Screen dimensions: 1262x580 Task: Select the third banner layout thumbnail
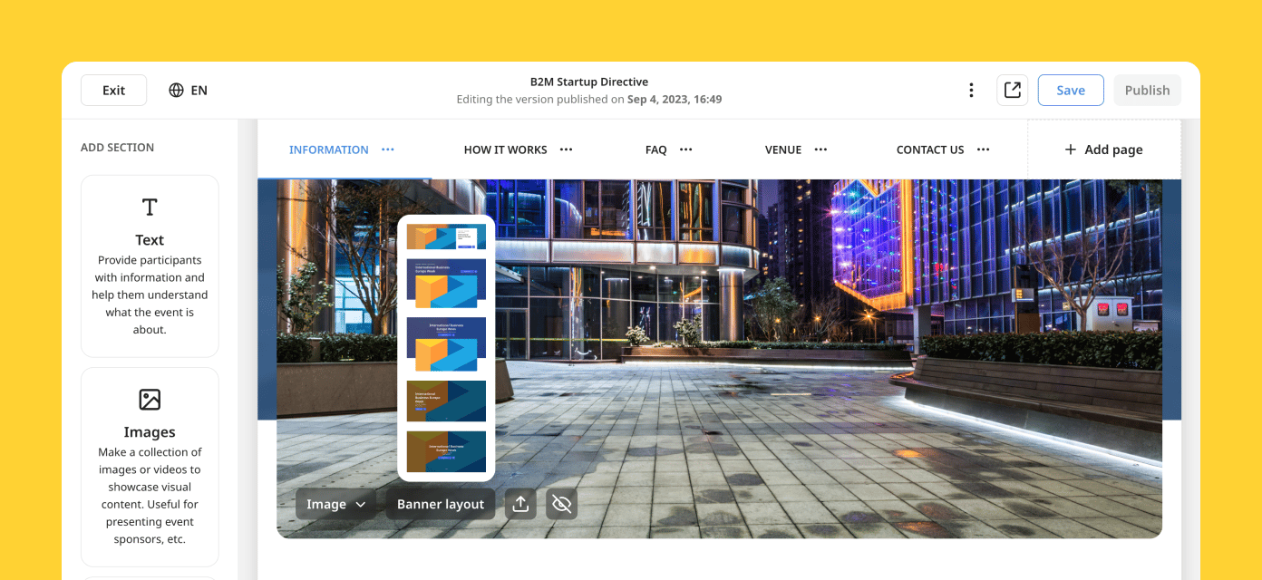[446, 343]
